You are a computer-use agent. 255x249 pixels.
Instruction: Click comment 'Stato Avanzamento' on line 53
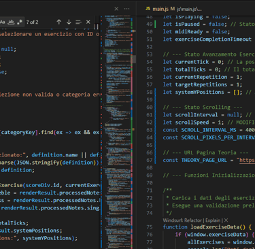point(210,54)
